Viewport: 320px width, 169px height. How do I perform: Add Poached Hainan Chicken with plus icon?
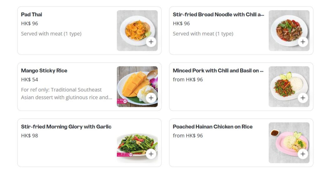click(x=303, y=154)
